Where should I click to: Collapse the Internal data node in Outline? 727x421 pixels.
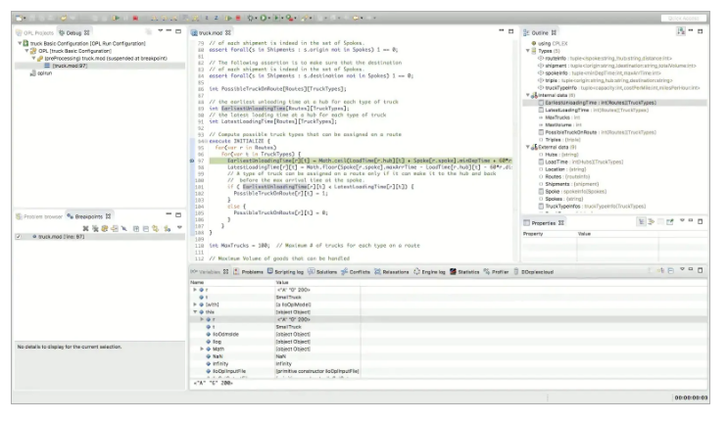[530, 95]
